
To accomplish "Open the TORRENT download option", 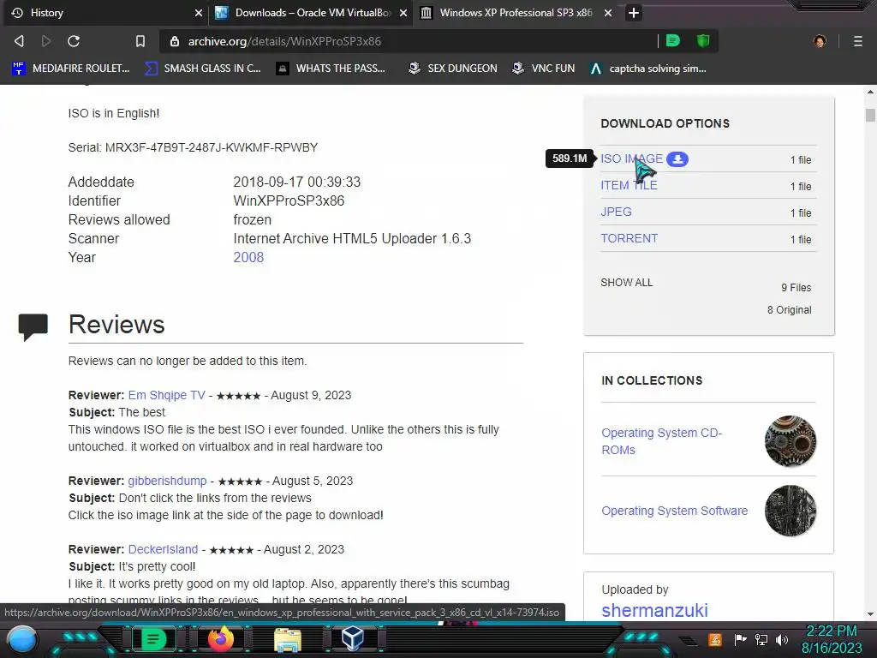I will 629,238.
